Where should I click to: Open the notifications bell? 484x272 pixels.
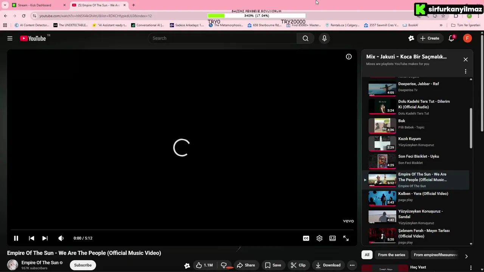451,38
